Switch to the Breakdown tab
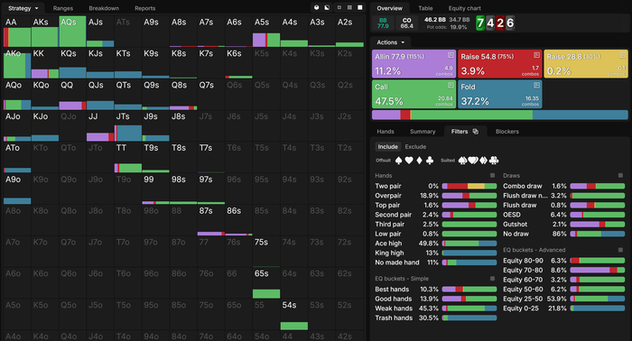 (104, 8)
